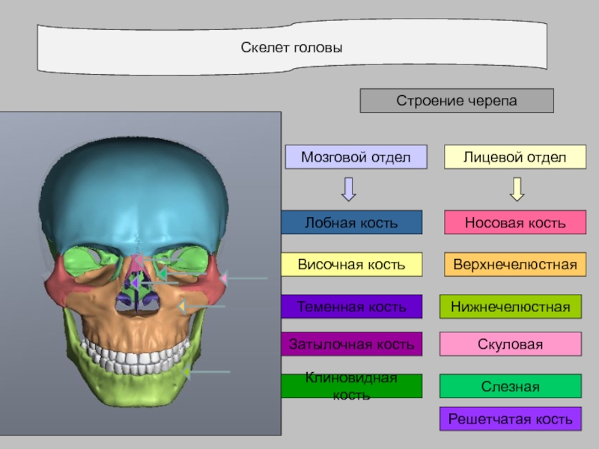This screenshot has height=449, width=599.
Task: Click the down arrow under Лицевой отдел
Action: pyautogui.click(x=516, y=189)
